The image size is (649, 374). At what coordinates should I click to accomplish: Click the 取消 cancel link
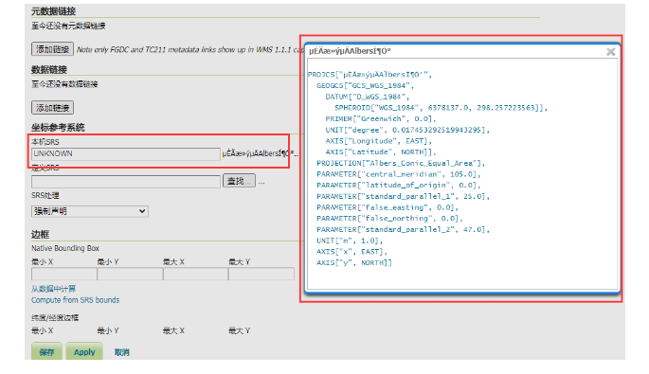click(122, 352)
